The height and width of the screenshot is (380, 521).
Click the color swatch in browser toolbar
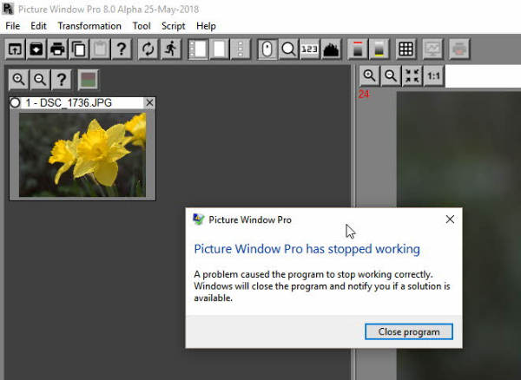[87, 81]
